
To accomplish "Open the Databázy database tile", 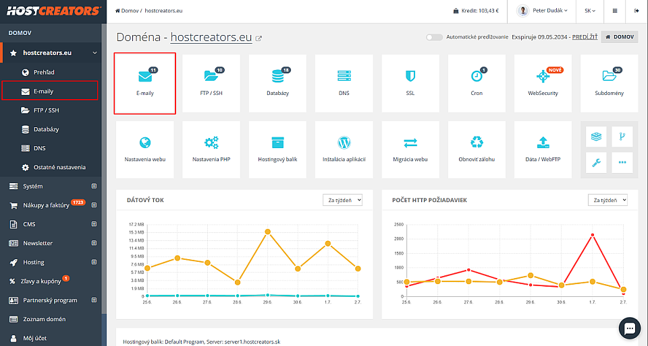I will pos(277,83).
